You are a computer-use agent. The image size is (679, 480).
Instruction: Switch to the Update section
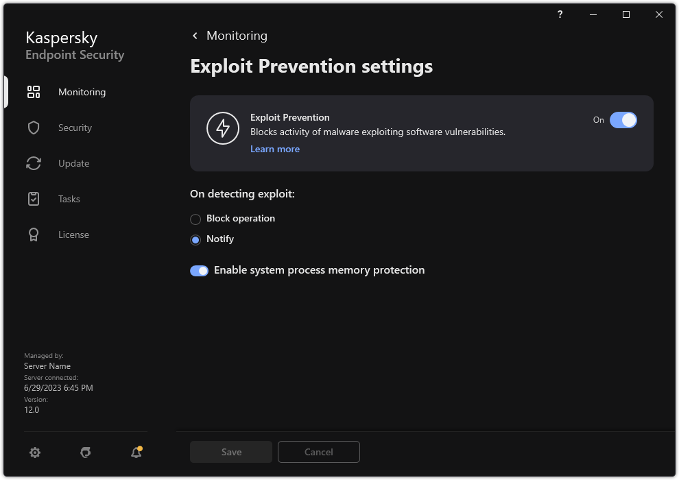(x=73, y=163)
